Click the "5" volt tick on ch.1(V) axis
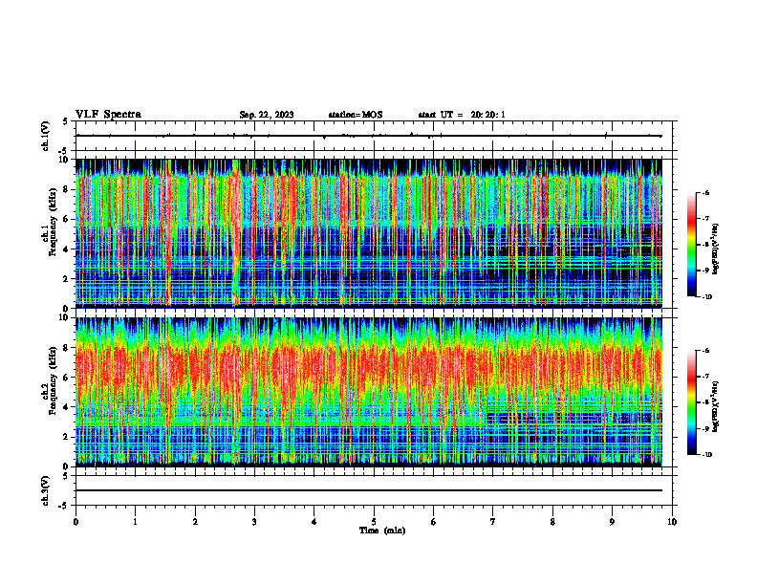757x585 pixels. 66,121
